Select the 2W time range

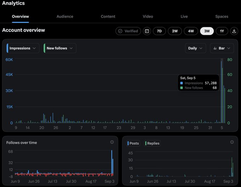[x=175, y=31]
